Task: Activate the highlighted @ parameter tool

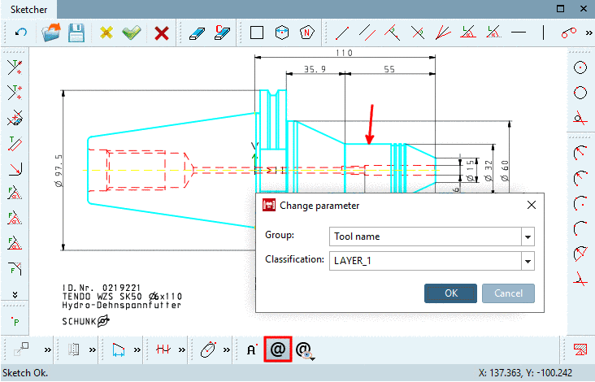Action: pyautogui.click(x=278, y=349)
